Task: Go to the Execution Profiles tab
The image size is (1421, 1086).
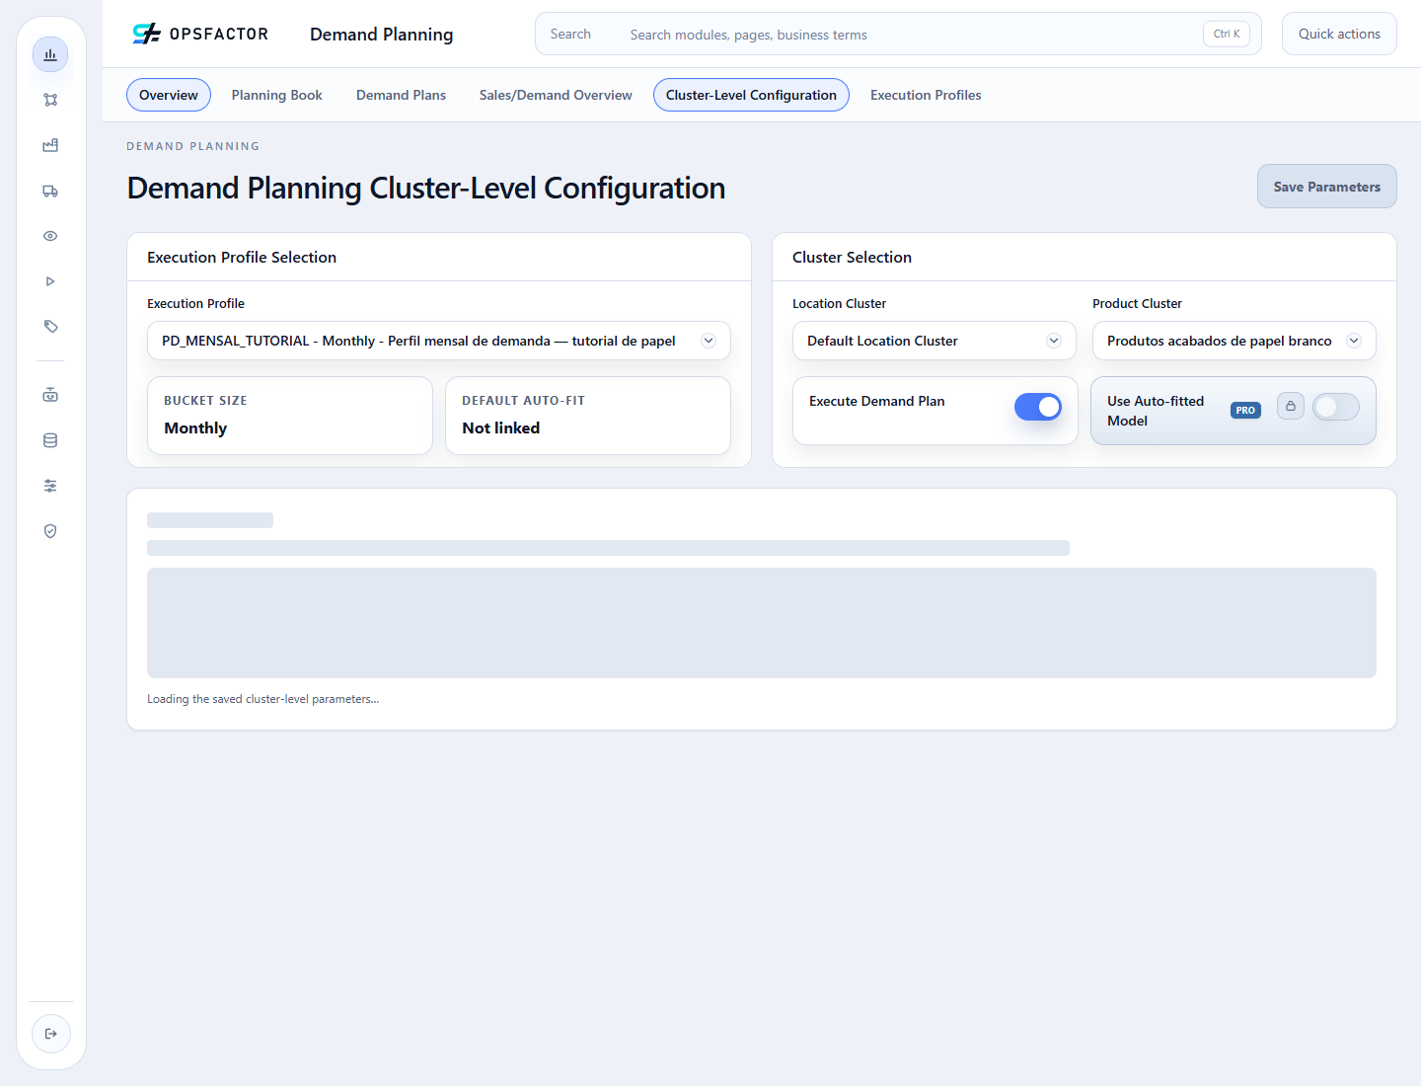Action: (926, 95)
